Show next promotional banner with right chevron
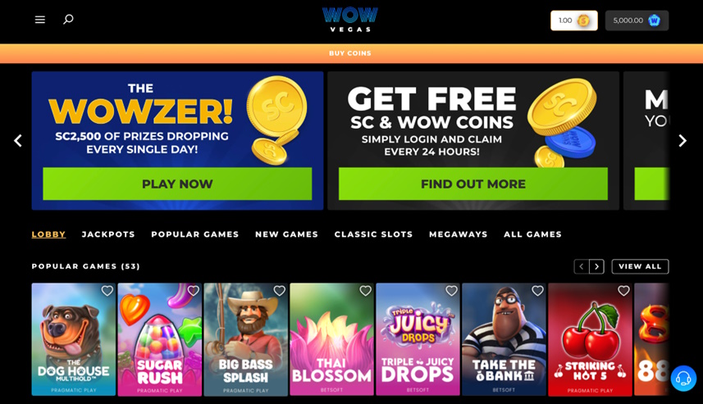The width and height of the screenshot is (703, 404). click(682, 141)
